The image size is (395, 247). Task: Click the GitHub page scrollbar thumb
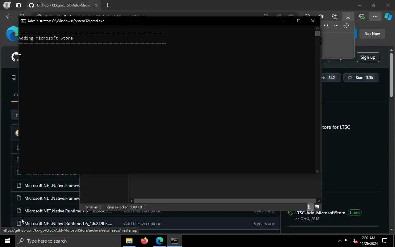392,76
